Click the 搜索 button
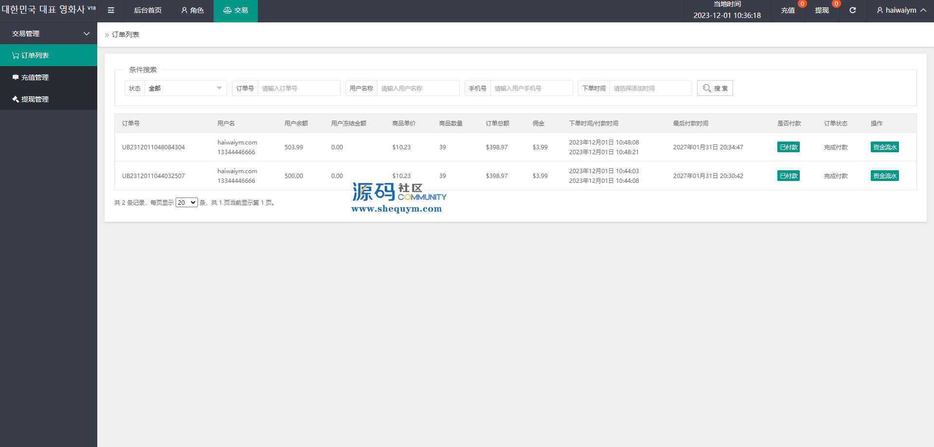934x447 pixels. [715, 88]
